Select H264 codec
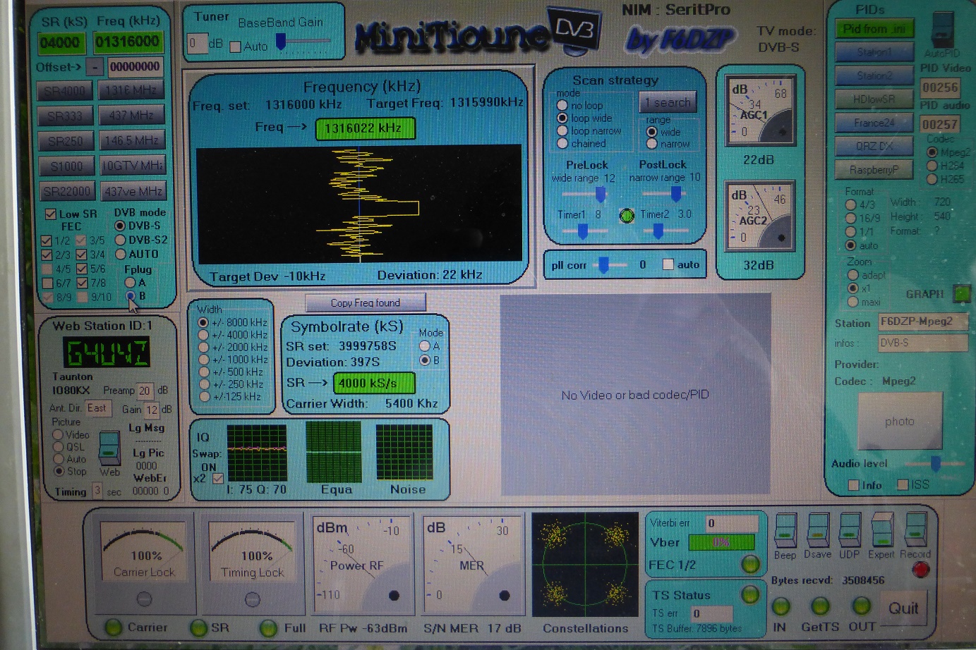 [932, 166]
